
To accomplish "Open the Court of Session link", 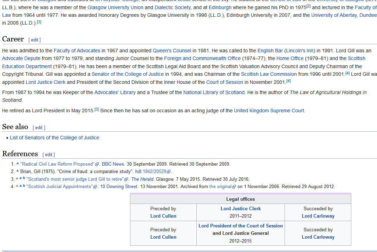I will tap(225, 82).
